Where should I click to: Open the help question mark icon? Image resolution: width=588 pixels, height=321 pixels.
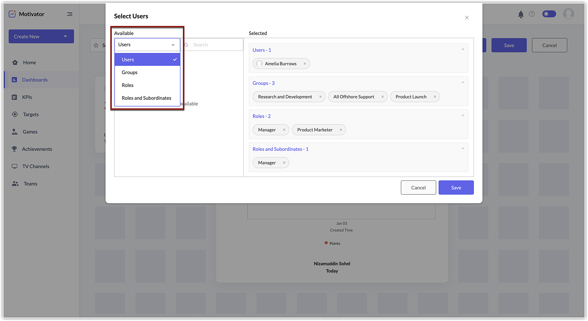coord(532,14)
